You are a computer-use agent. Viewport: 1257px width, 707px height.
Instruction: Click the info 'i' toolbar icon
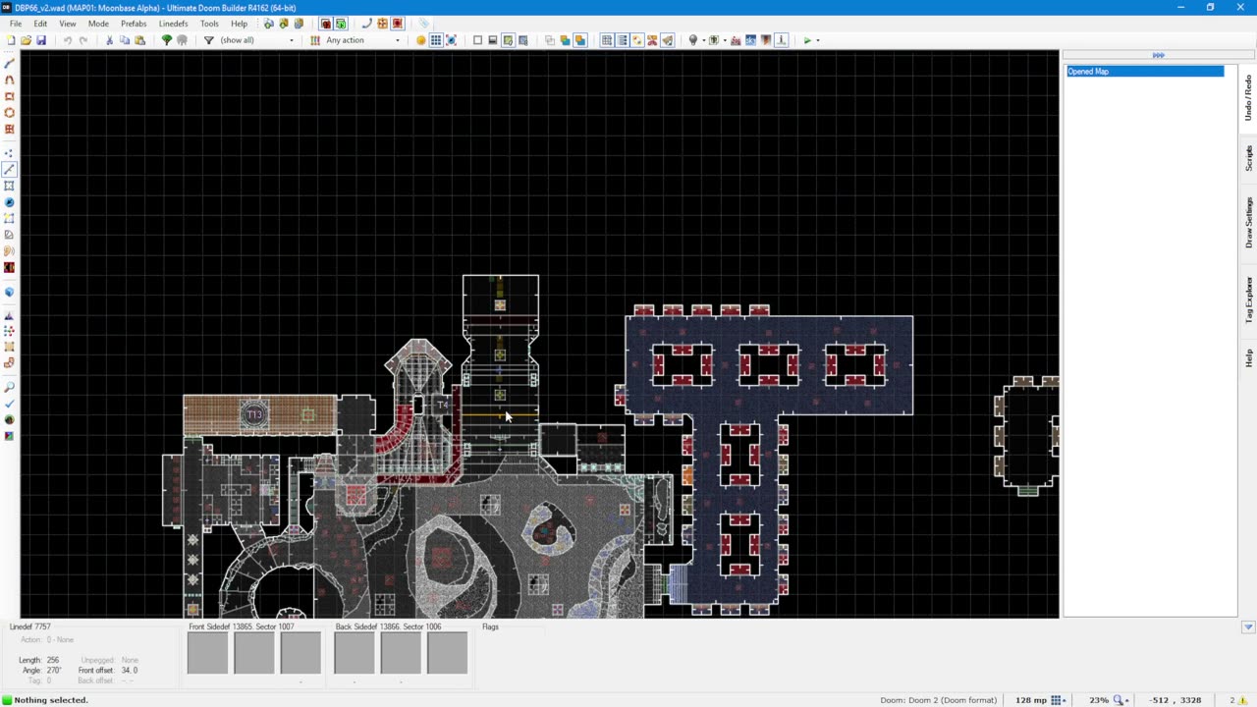point(782,40)
